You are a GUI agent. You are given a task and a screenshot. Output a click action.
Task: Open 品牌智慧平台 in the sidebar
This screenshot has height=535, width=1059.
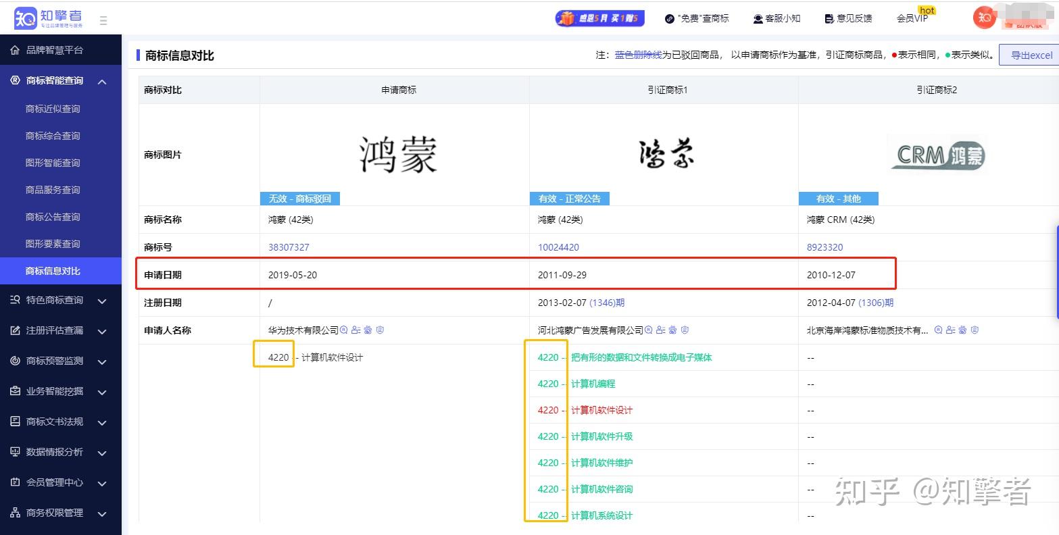[55, 50]
